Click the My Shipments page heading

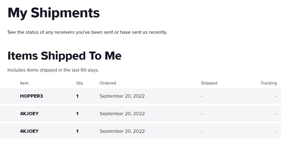coord(54,13)
